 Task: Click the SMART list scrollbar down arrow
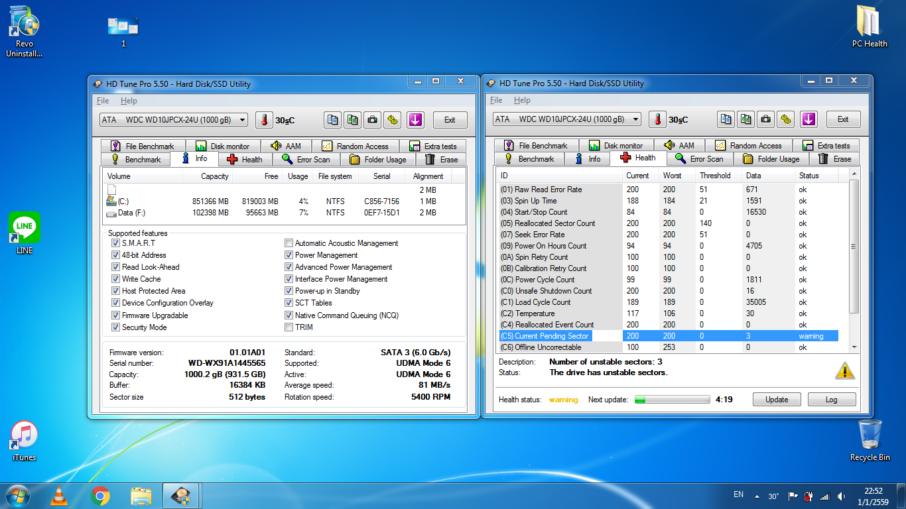[x=854, y=347]
